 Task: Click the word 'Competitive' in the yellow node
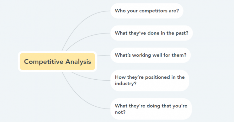coord(44,62)
